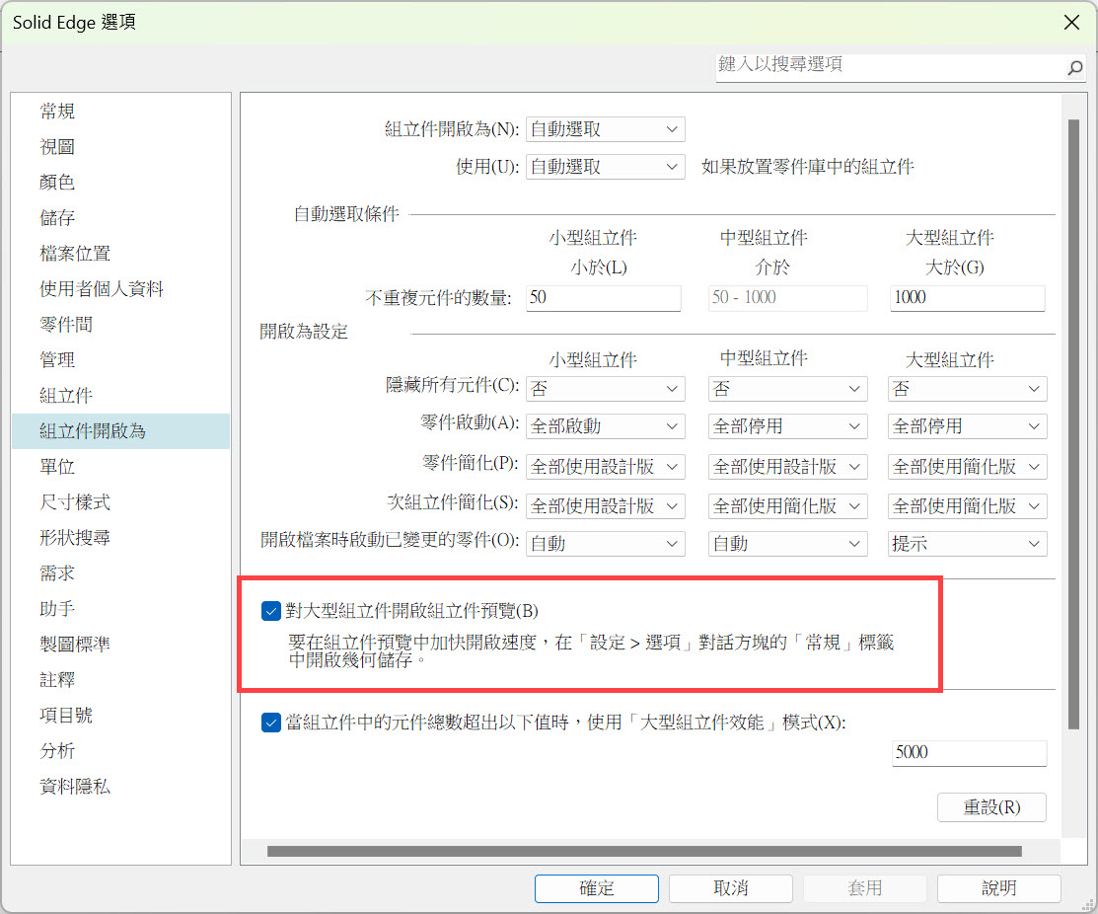Screen dimensions: 1098x914
Task: Open 零件啟動 dropdown for 小型組立件
Action: [605, 426]
